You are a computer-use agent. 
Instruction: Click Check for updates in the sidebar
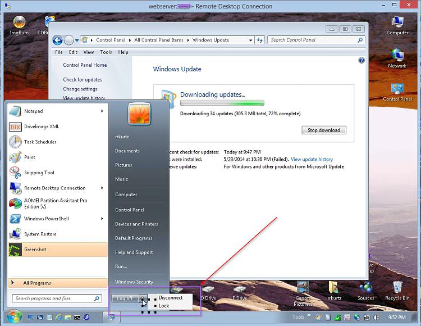(x=83, y=80)
